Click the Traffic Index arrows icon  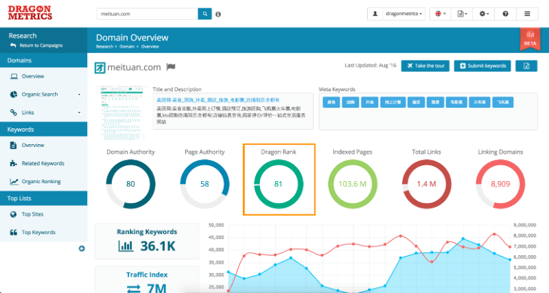tap(134, 289)
